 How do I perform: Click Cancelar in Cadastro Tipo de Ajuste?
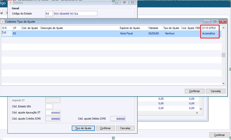pos(216,91)
